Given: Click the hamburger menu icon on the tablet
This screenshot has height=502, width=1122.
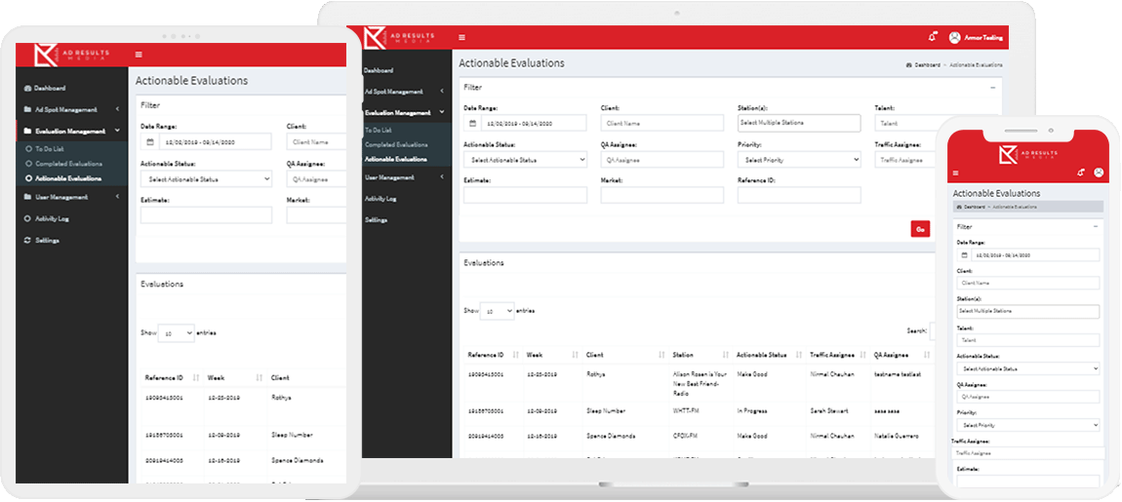Looking at the screenshot, I should [x=139, y=55].
